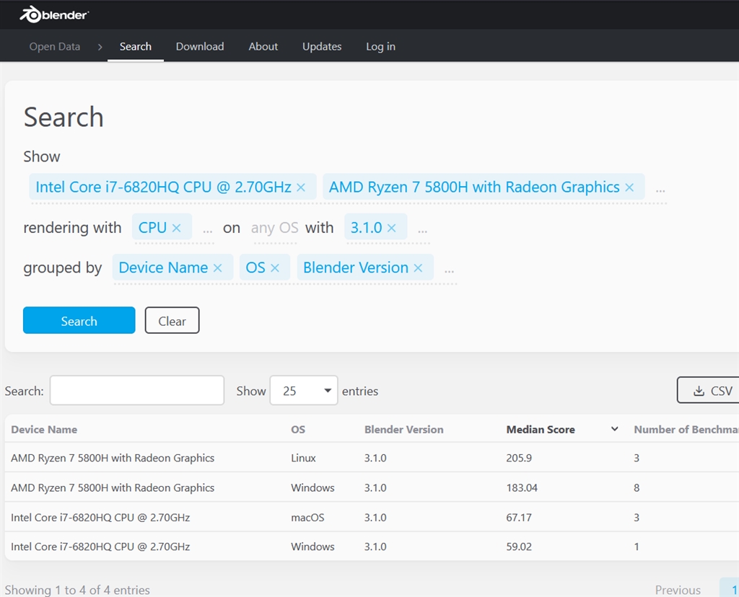Open the Open Data link
739x597 pixels.
point(55,47)
